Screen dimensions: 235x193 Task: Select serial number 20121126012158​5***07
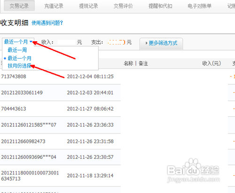coord(29,125)
